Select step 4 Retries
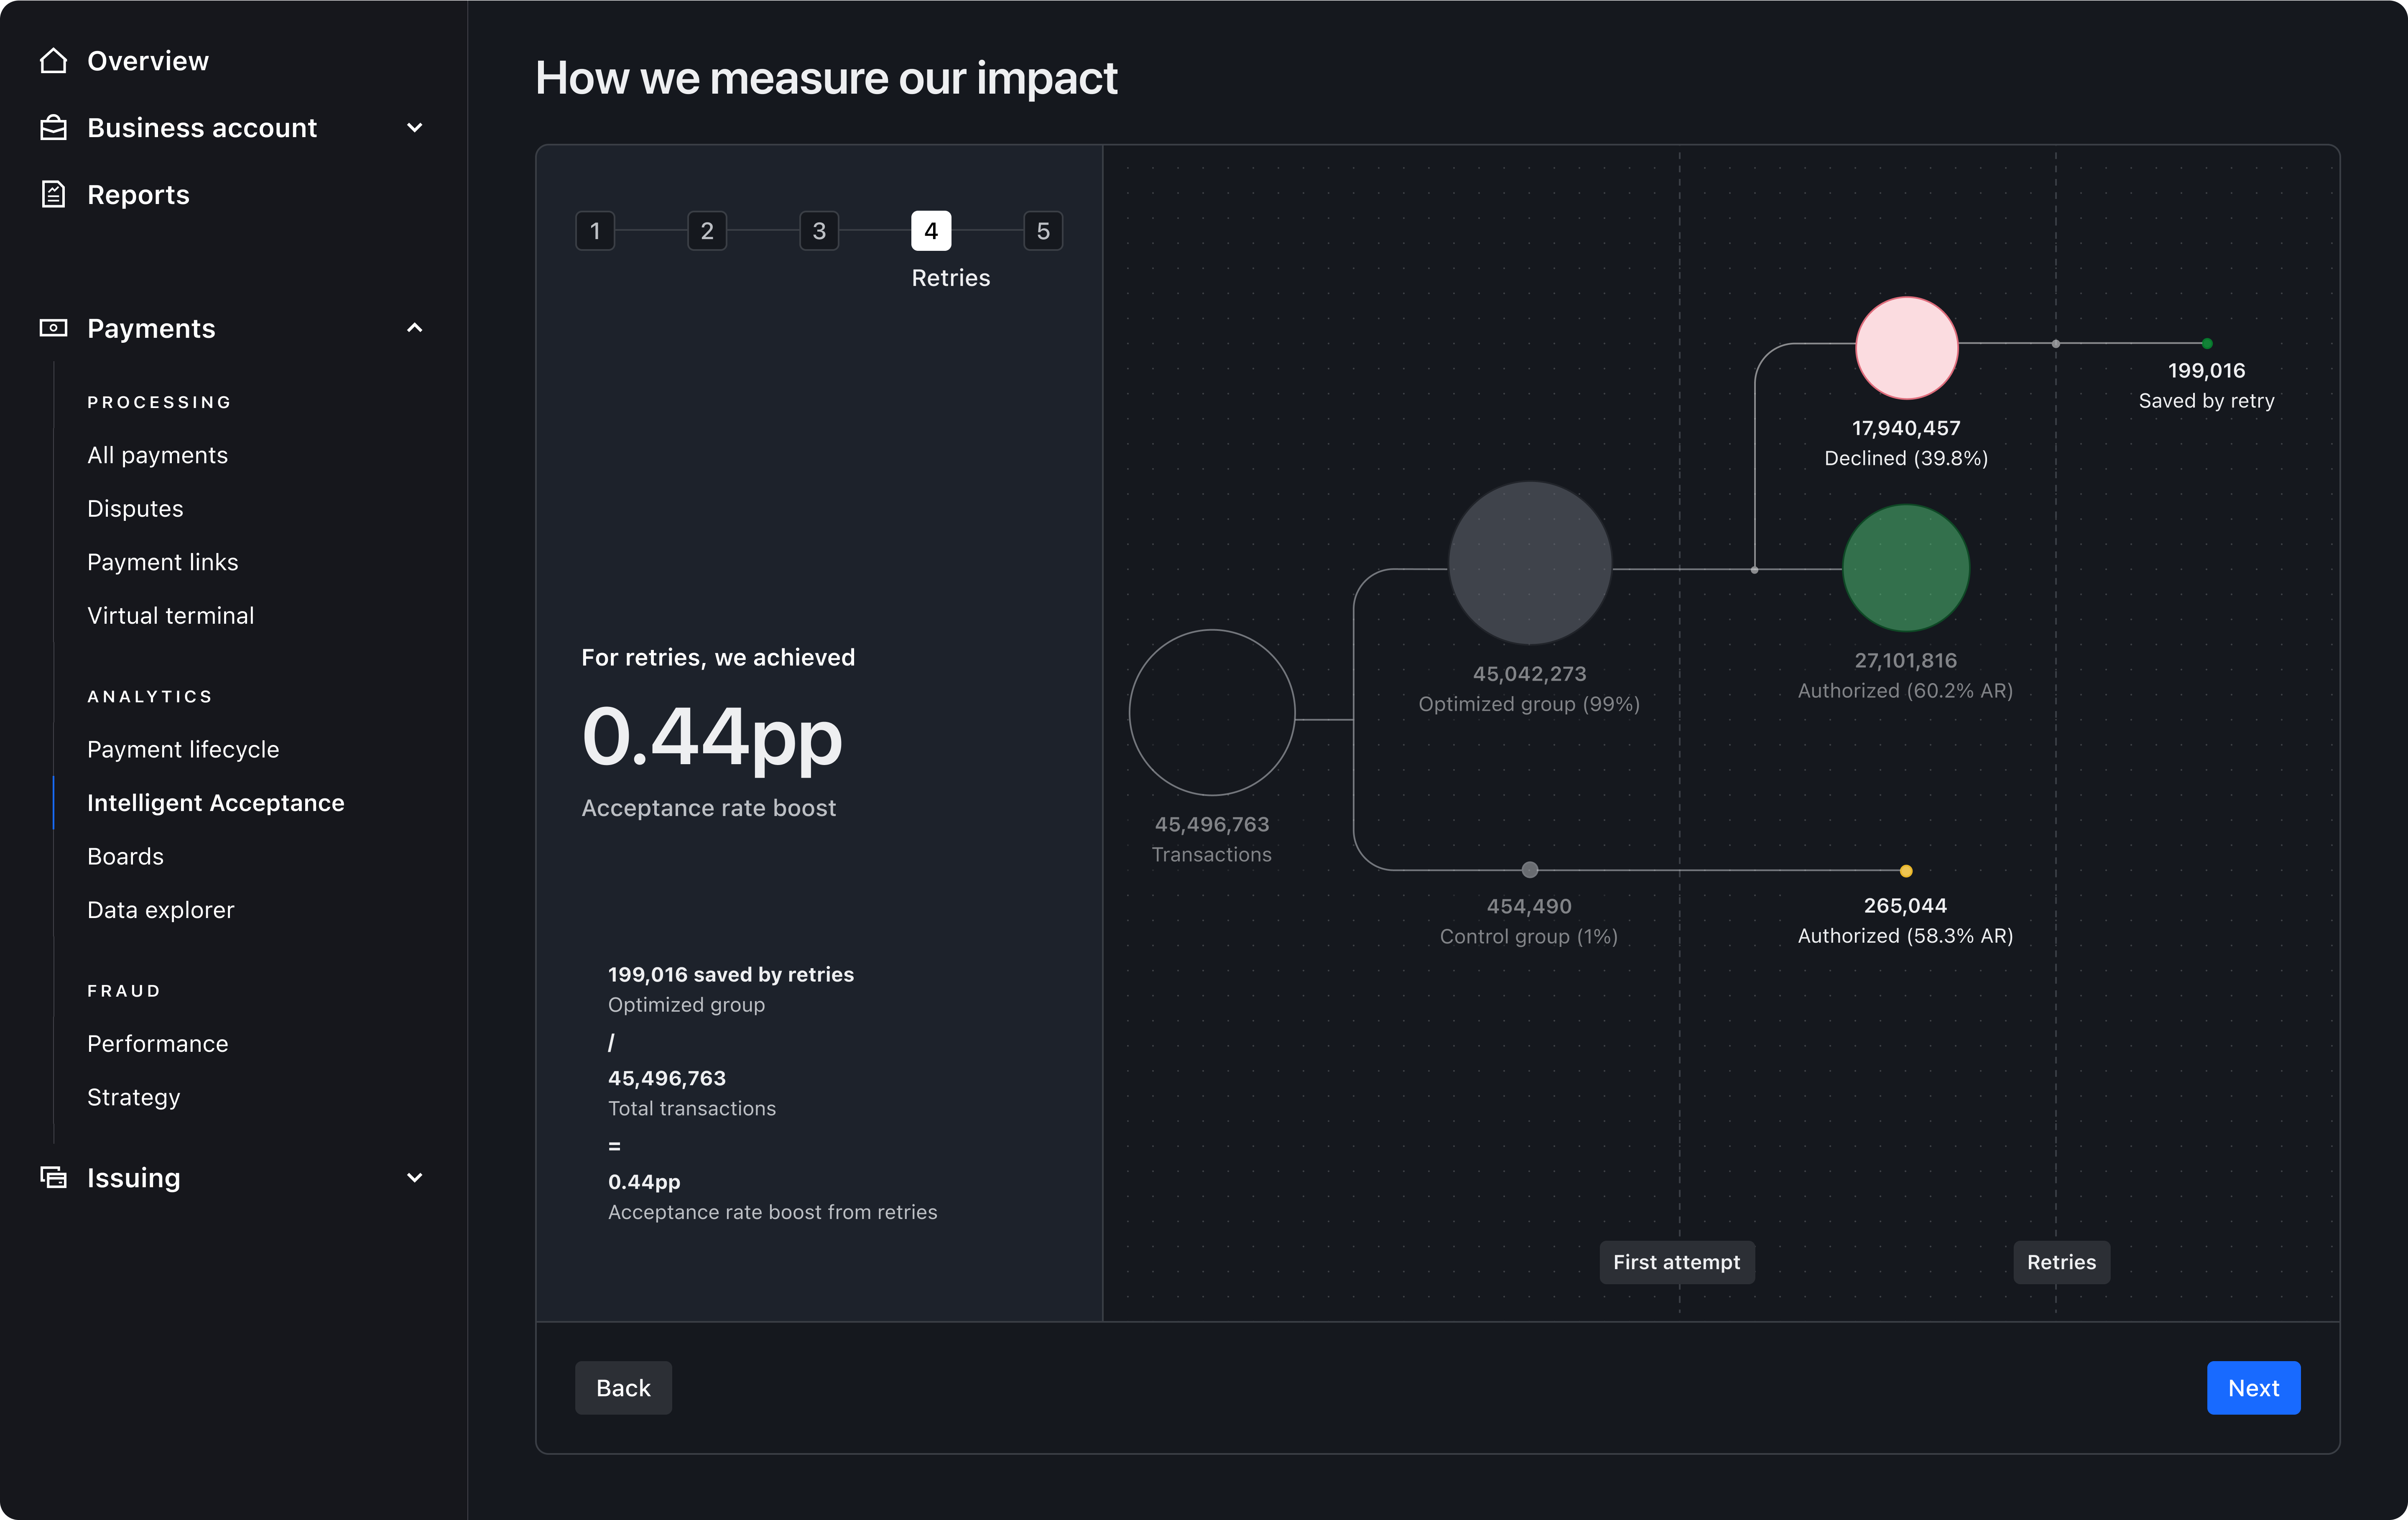The height and width of the screenshot is (1520, 2408). point(931,231)
